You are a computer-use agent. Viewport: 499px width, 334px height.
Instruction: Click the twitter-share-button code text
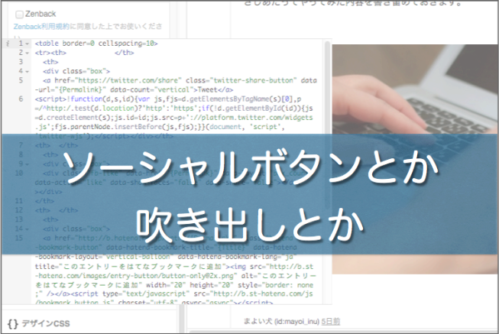(255, 80)
